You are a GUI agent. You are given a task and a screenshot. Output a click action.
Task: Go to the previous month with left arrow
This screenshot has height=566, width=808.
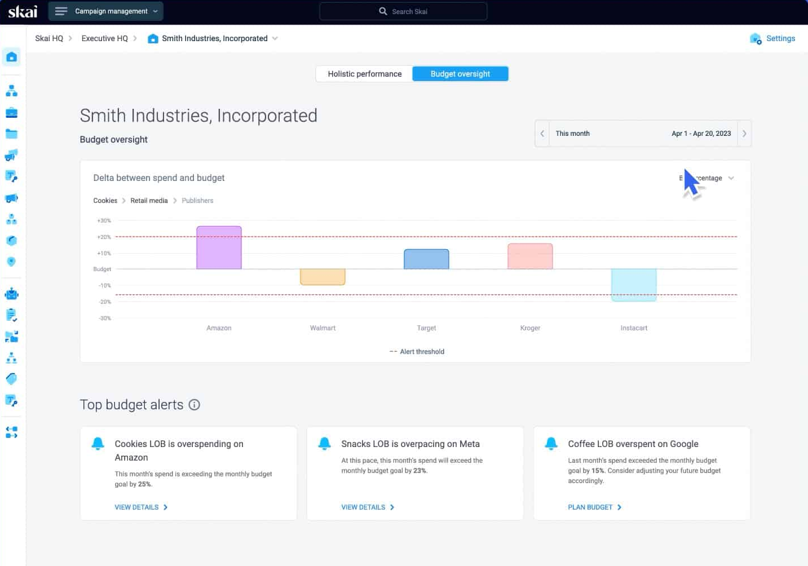542,134
